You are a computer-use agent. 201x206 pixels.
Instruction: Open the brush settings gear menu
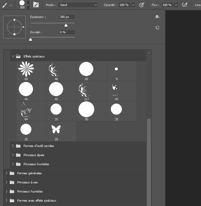[157, 17]
